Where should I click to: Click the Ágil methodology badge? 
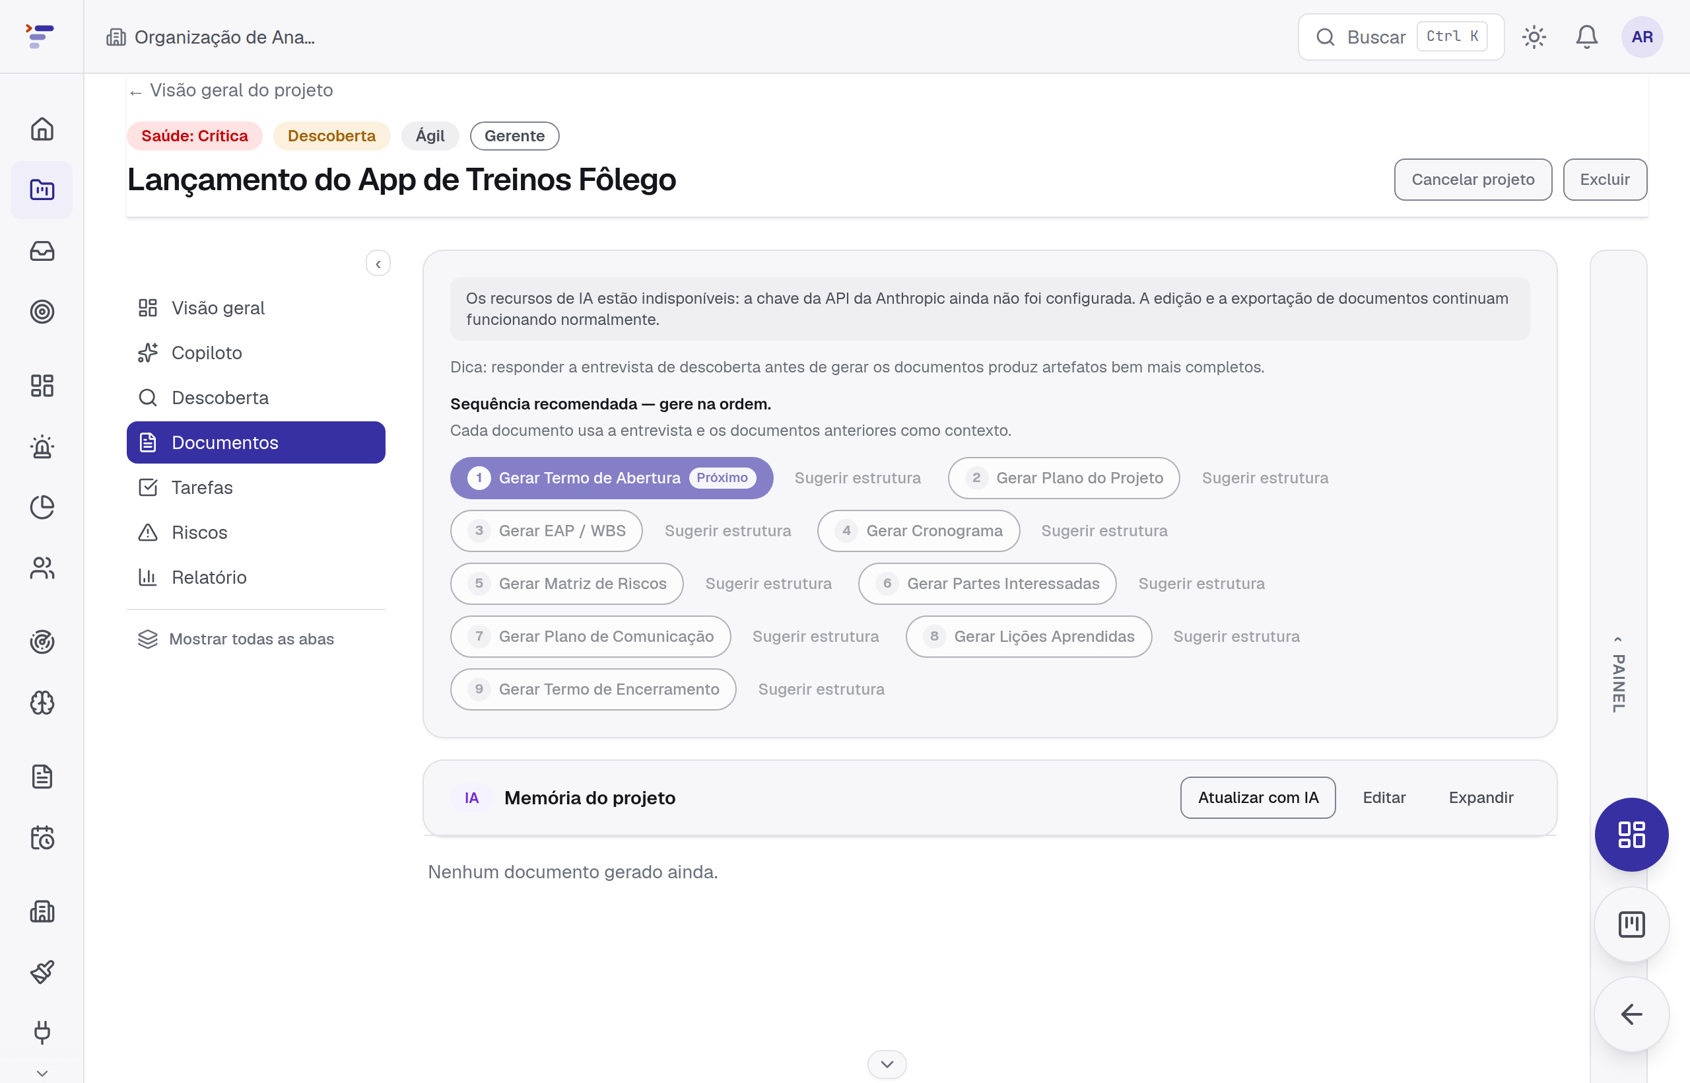point(430,136)
